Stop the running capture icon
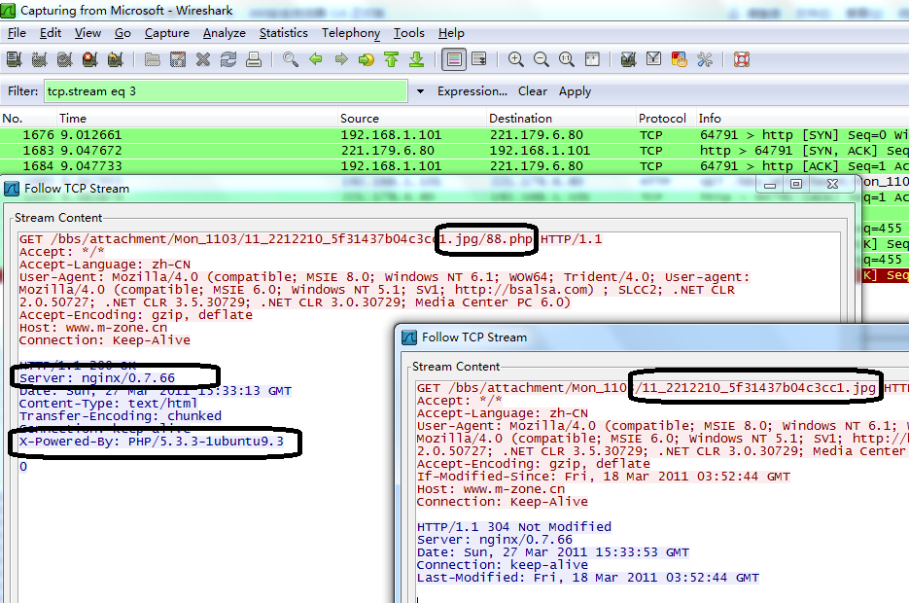 point(89,59)
